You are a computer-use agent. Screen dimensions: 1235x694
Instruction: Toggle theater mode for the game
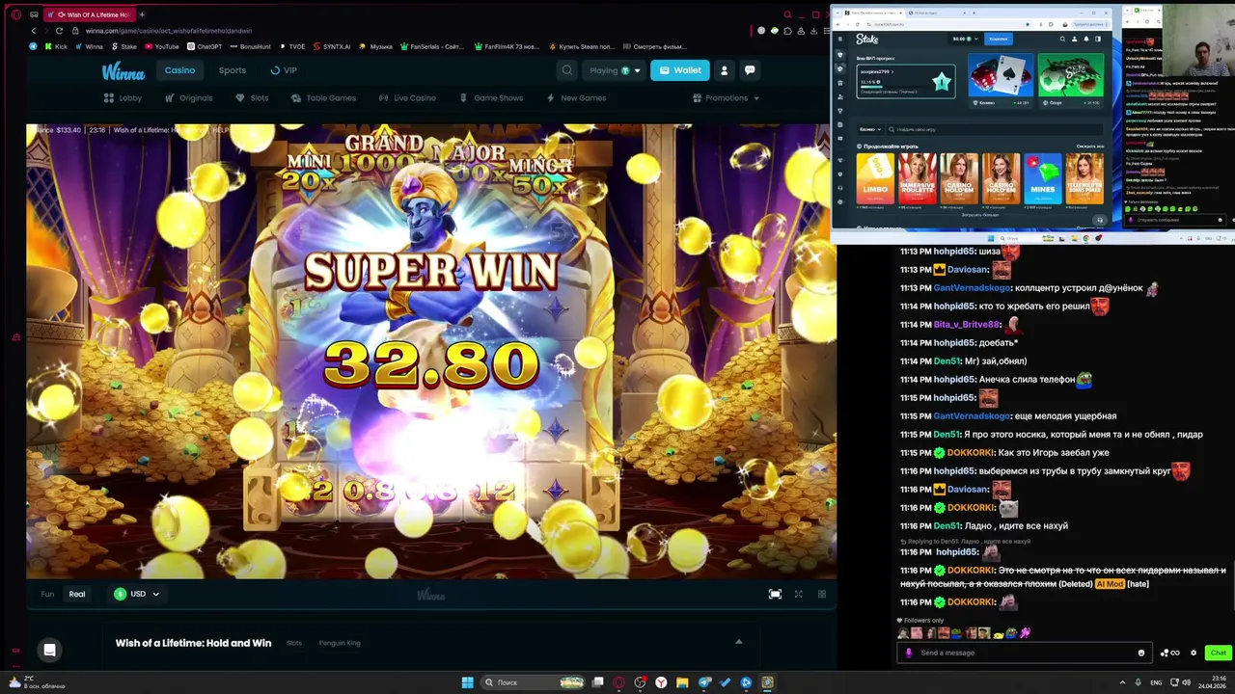point(775,595)
